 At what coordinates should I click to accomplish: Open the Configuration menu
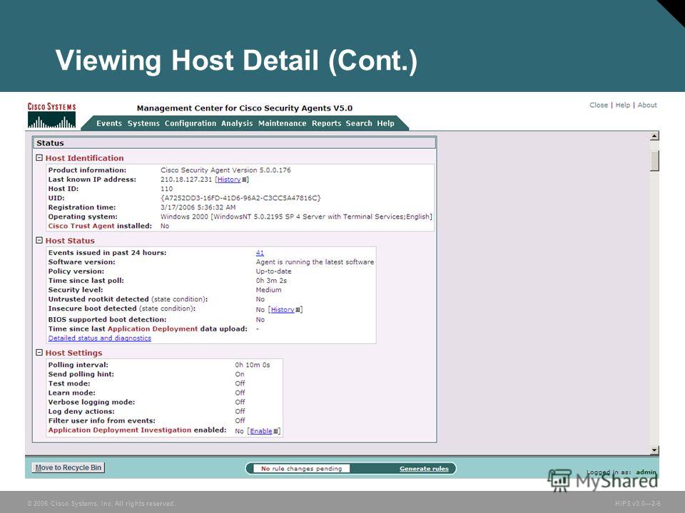pyautogui.click(x=191, y=123)
